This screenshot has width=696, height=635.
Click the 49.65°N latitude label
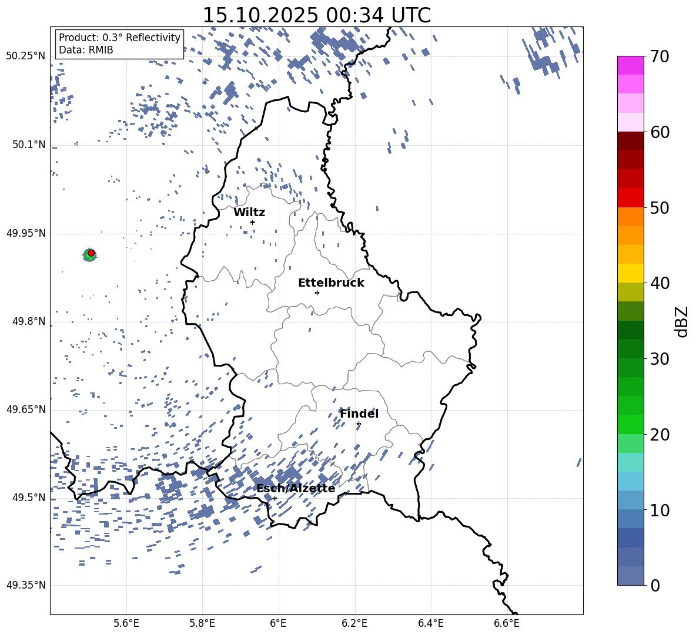[x=25, y=409]
